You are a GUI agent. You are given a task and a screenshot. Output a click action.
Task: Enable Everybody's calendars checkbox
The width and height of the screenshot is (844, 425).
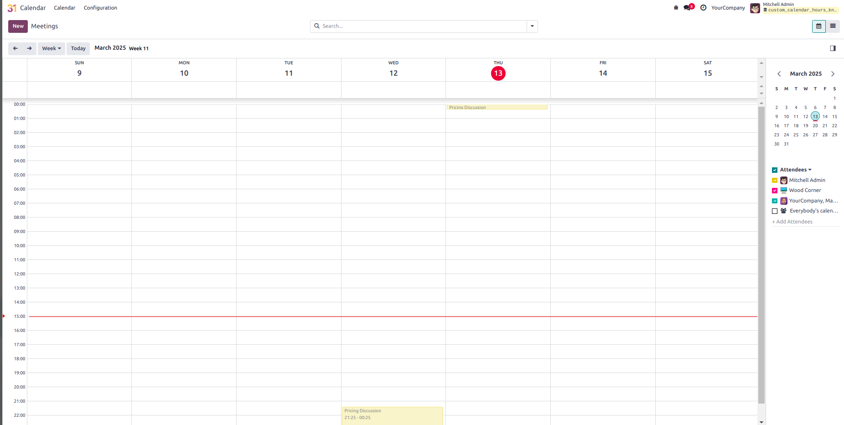[775, 211]
